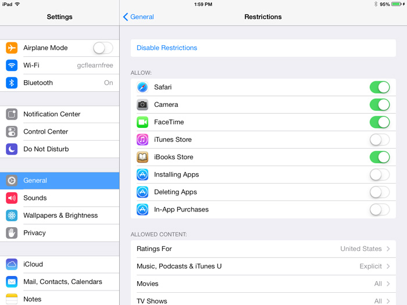Tap the iBooks Store book icon

[x=142, y=157]
